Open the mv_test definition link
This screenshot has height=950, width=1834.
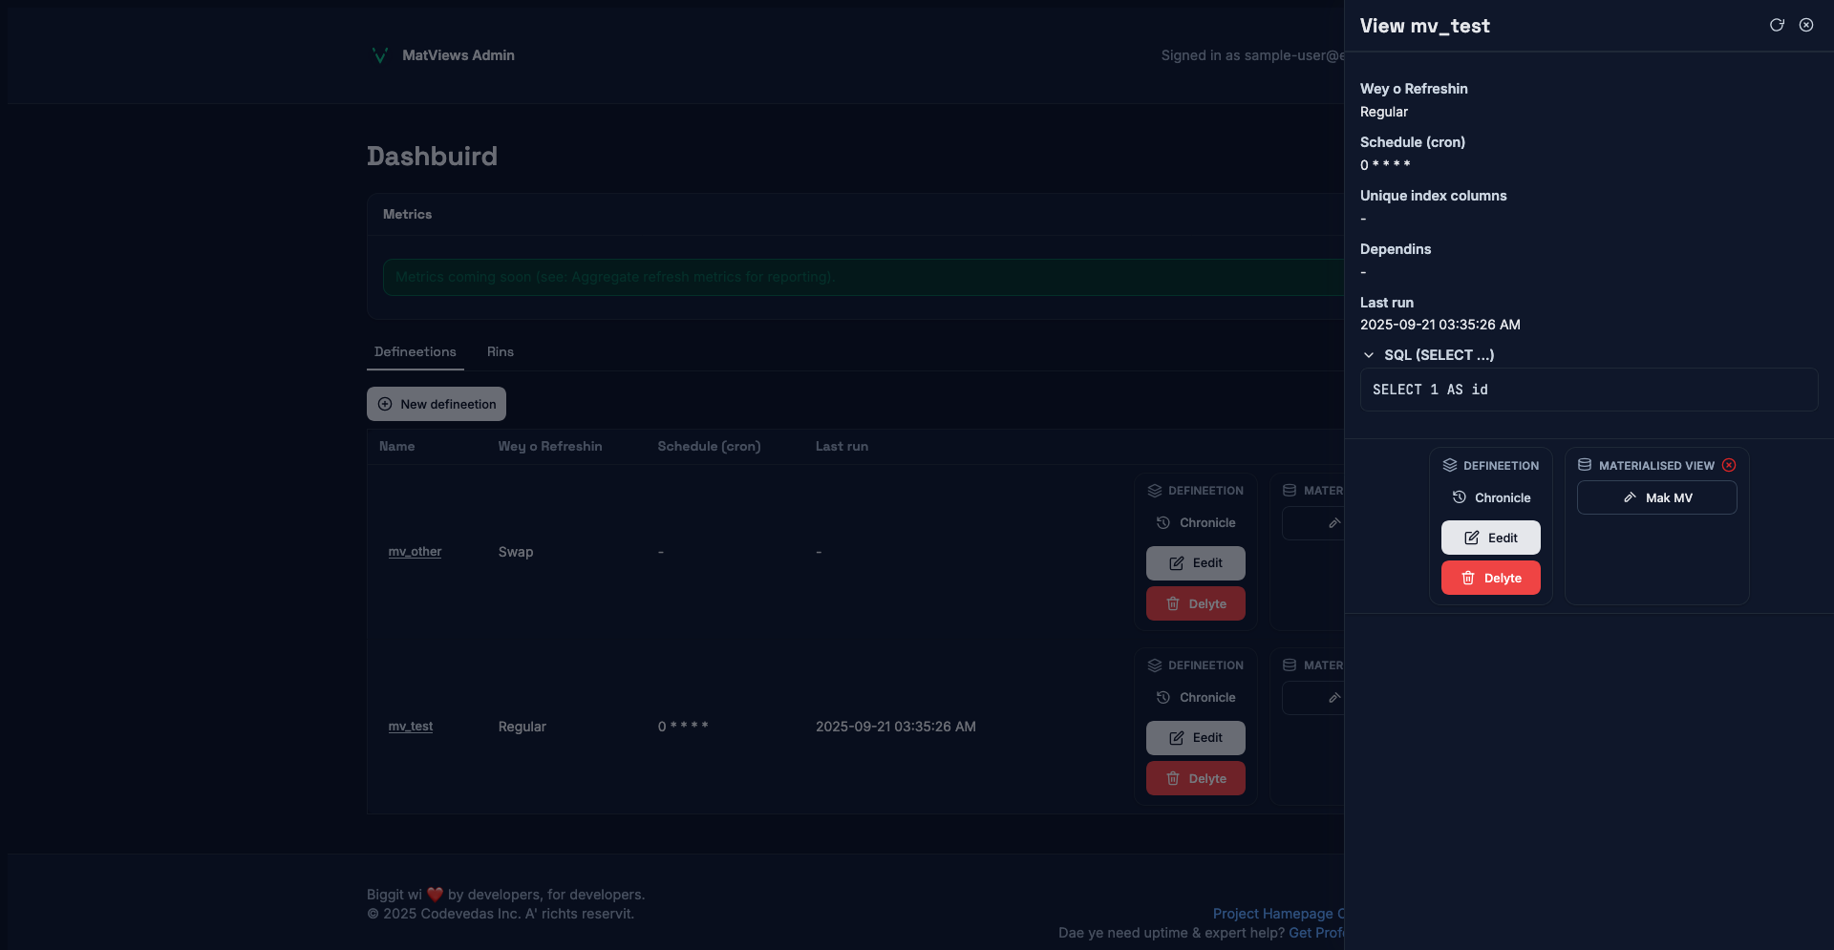(410, 727)
